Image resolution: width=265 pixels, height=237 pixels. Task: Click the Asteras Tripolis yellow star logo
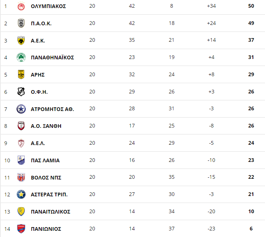point(21,195)
